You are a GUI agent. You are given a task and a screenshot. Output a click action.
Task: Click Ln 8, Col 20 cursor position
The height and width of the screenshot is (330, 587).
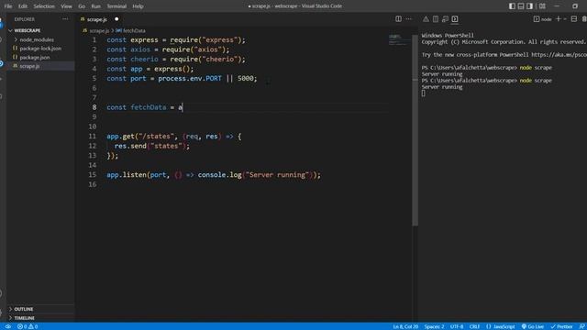pyautogui.click(x=405, y=326)
